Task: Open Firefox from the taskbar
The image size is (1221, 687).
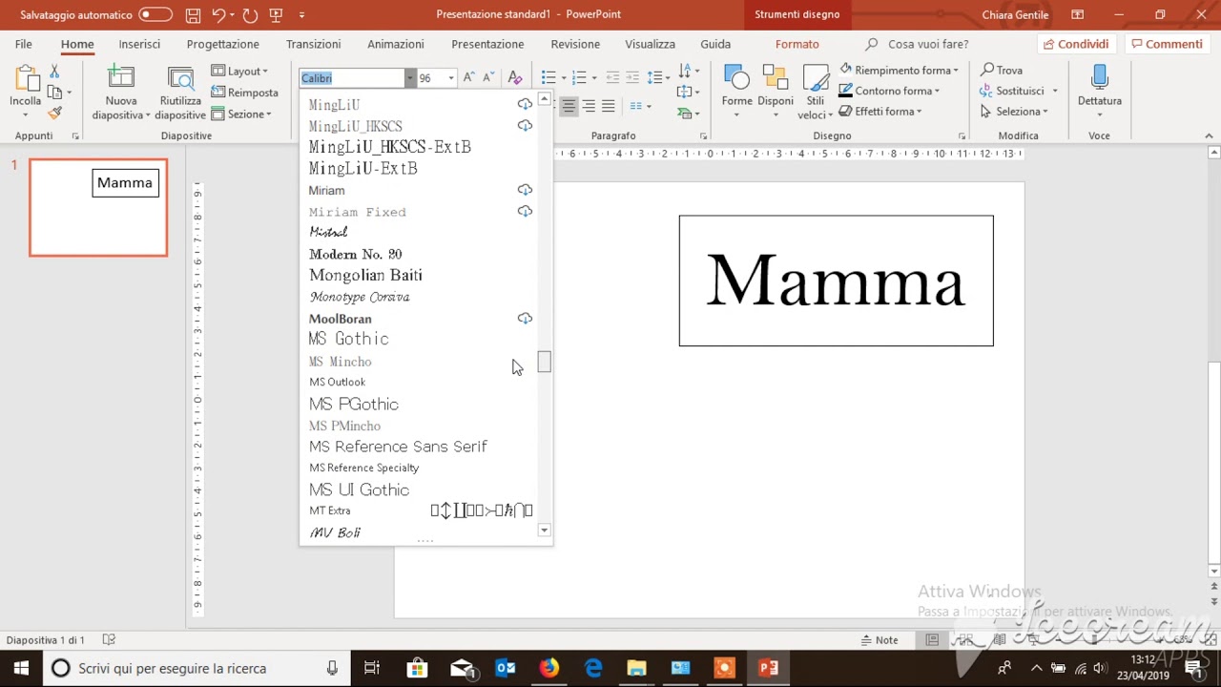Action: pyautogui.click(x=549, y=668)
